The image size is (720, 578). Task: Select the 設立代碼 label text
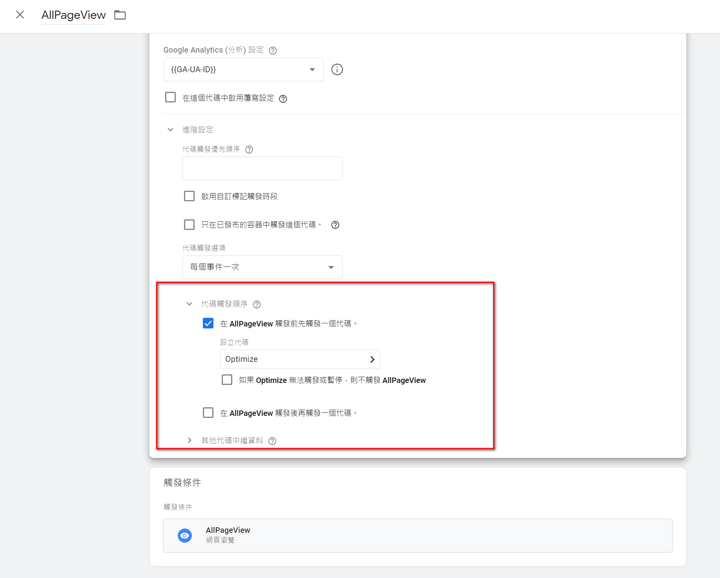234,342
